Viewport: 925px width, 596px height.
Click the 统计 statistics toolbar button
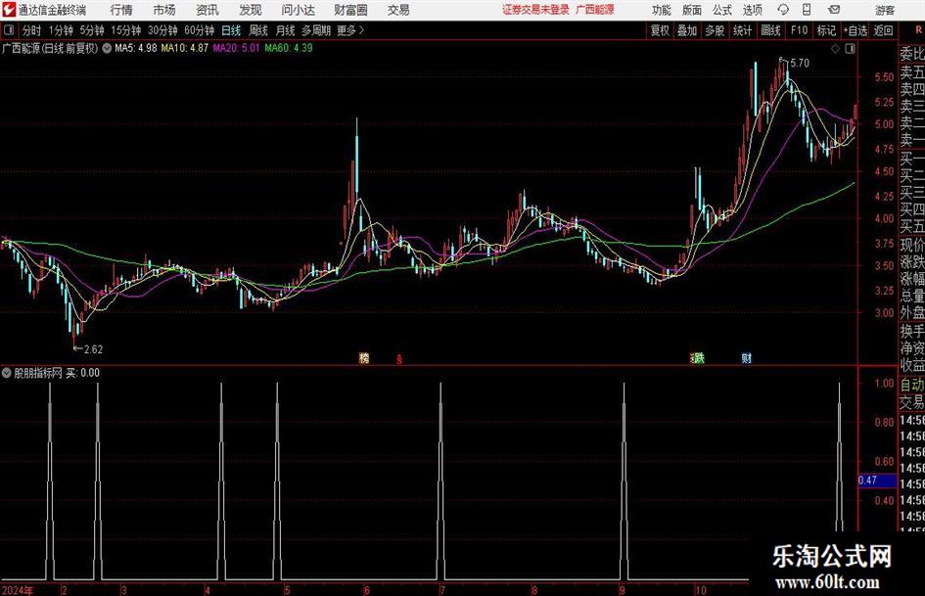pyautogui.click(x=742, y=30)
